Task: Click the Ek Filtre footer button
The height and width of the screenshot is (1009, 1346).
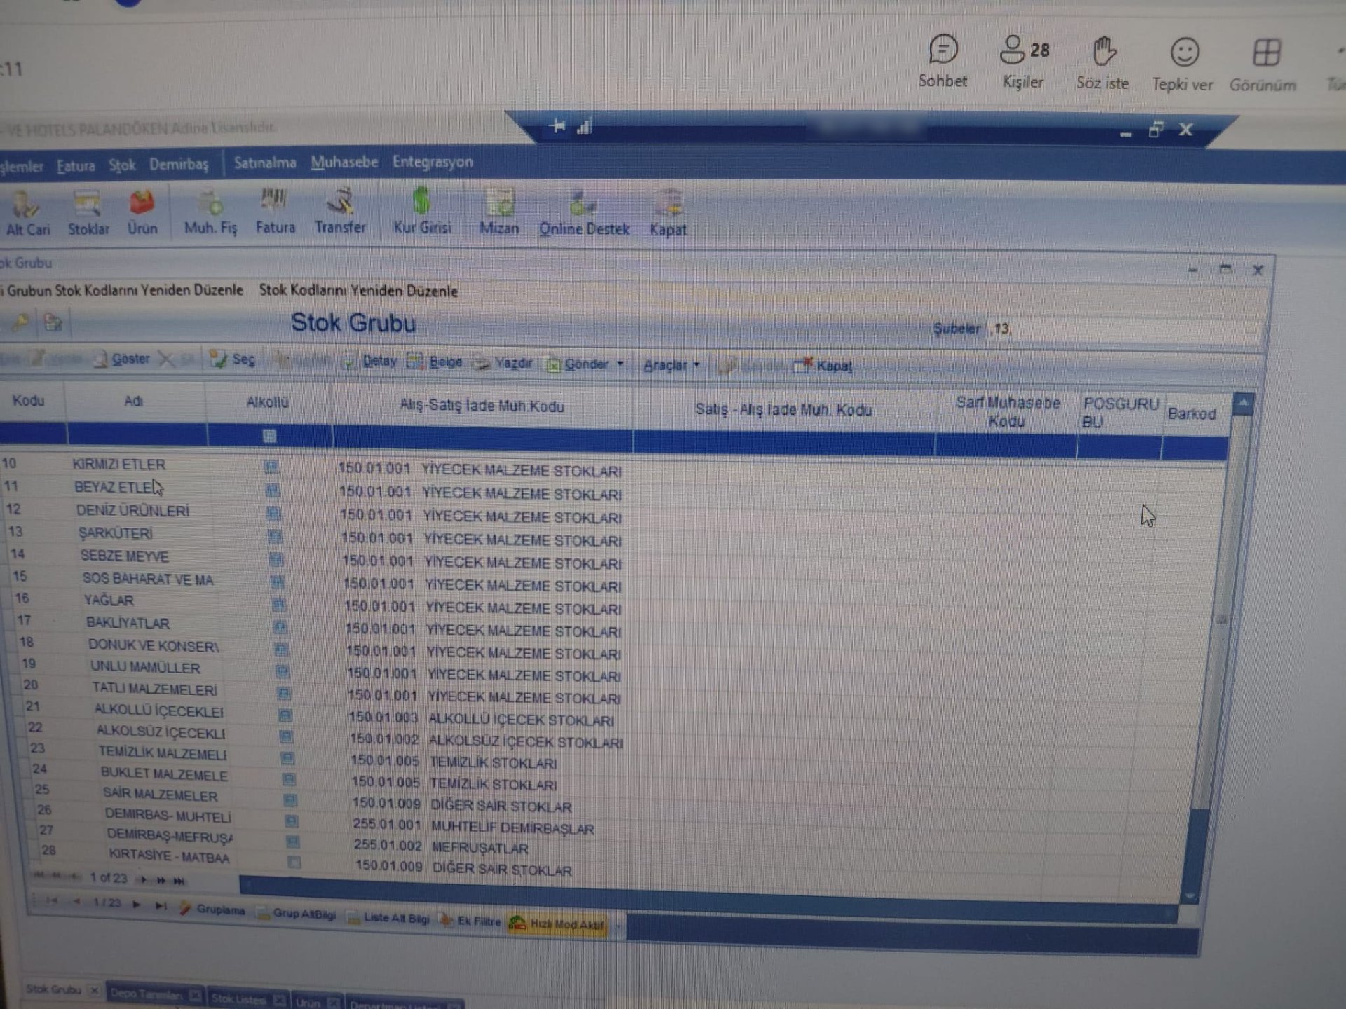Action: point(471,921)
